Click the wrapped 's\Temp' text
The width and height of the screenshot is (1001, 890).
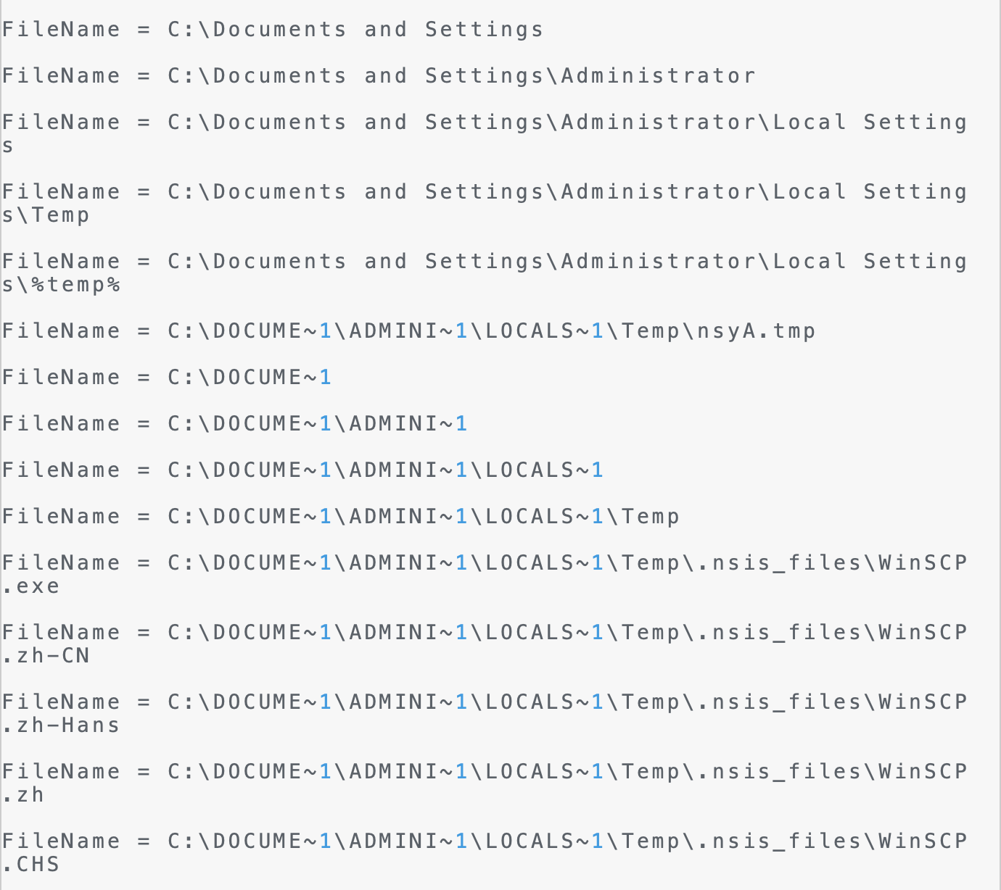click(x=46, y=215)
